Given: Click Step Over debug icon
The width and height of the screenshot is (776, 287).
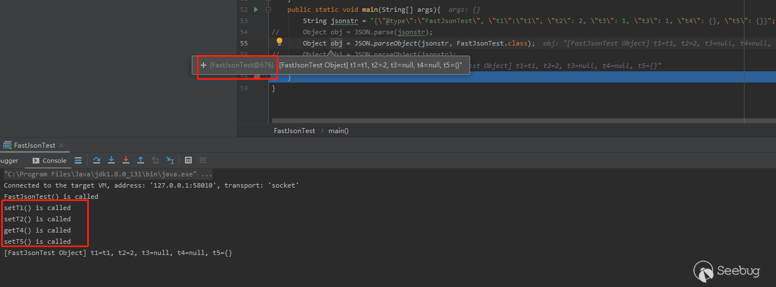Looking at the screenshot, I should [97, 161].
